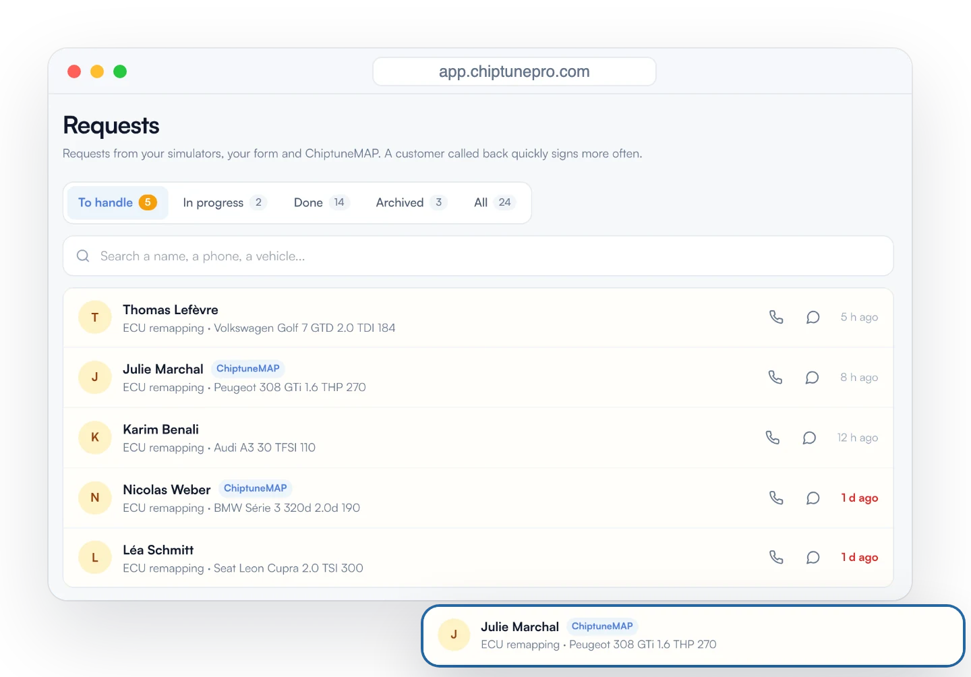Click the "12 h ago" timestamp
971x677 pixels.
coord(858,438)
